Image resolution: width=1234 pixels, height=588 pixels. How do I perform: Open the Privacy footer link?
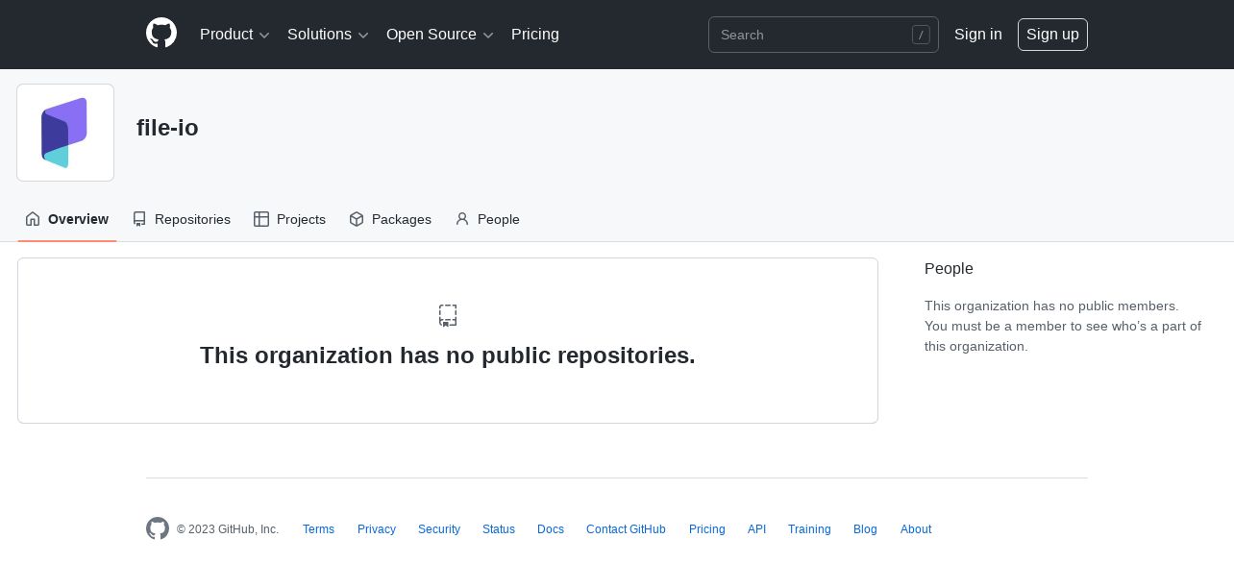(377, 529)
